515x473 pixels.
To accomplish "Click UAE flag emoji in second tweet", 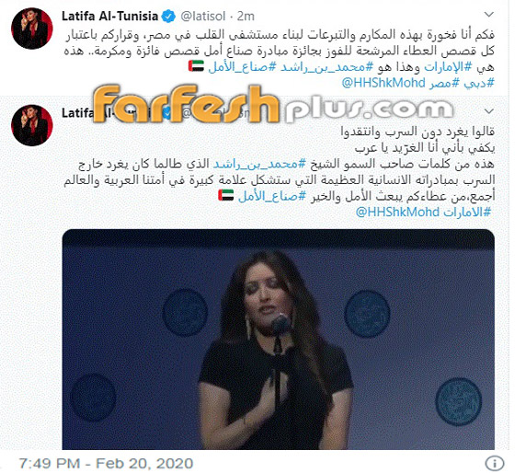I will 226,195.
